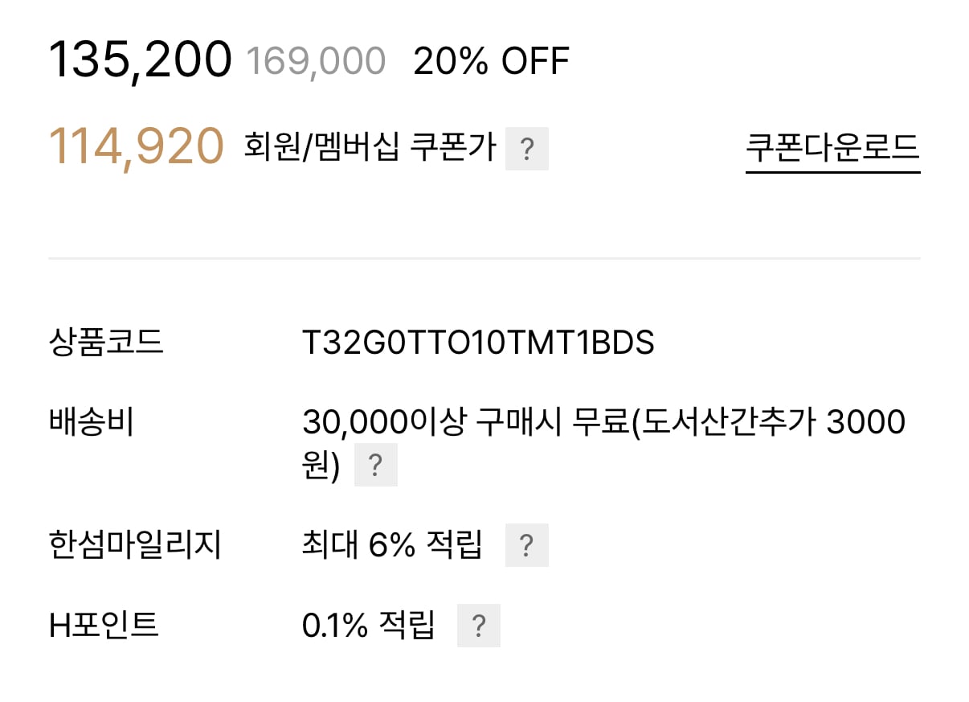Click the 135,200 sale price
969x702 pixels.
pos(141,60)
